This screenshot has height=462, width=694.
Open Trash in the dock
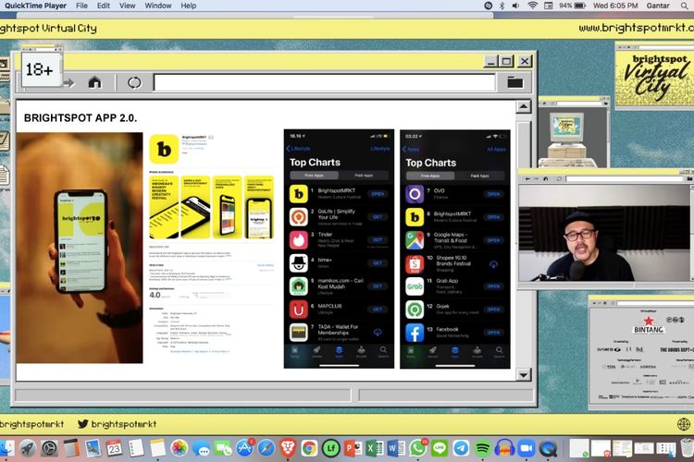(x=687, y=447)
